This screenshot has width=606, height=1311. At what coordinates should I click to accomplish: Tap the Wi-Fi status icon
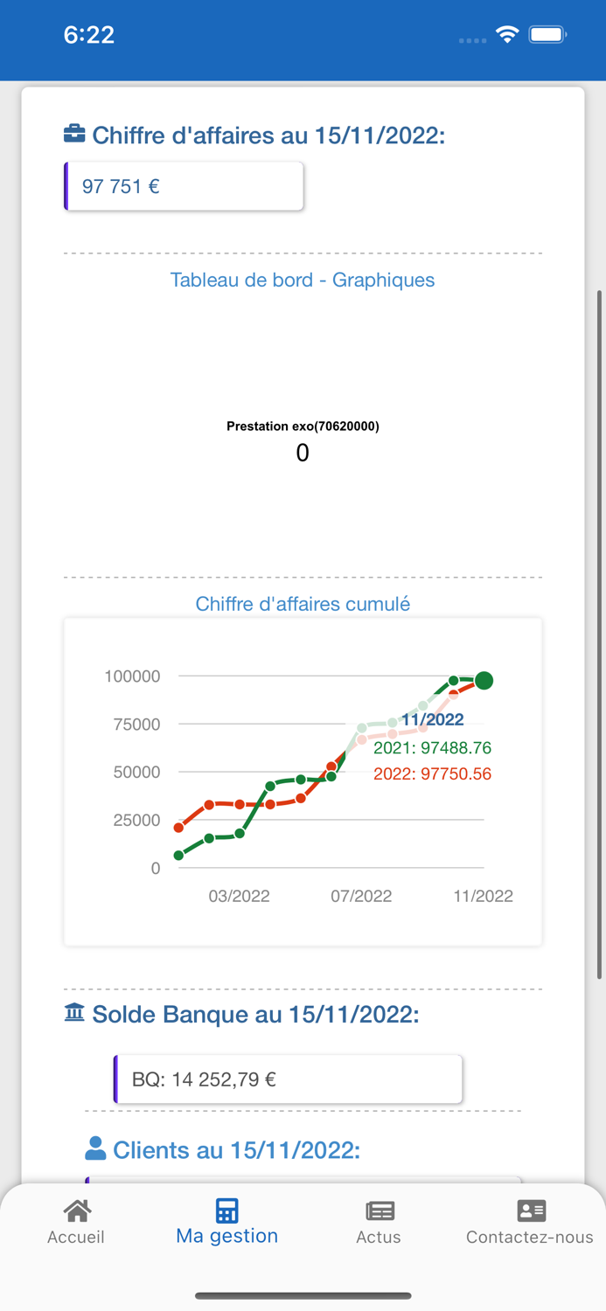507,35
